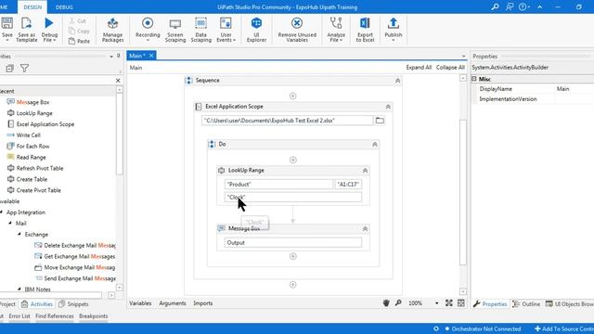This screenshot has height=334, width=594.
Task: Collapse the Message Box activity
Action: 365,229
